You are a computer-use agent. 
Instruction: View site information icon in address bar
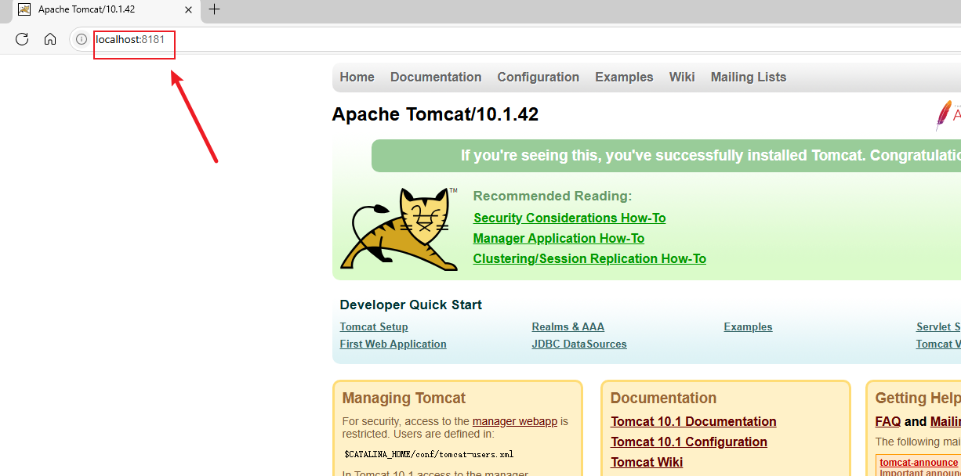[x=82, y=39]
